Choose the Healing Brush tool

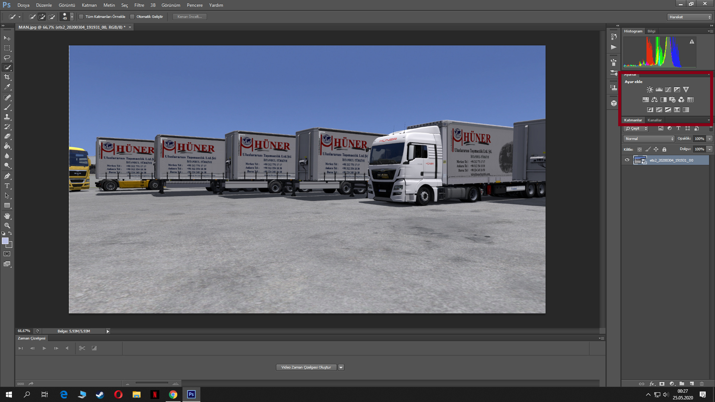point(7,98)
